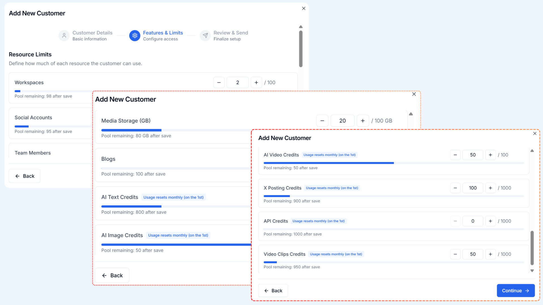This screenshot has height=305, width=543.
Task: Select the Customer Details step
Action: tap(92, 33)
